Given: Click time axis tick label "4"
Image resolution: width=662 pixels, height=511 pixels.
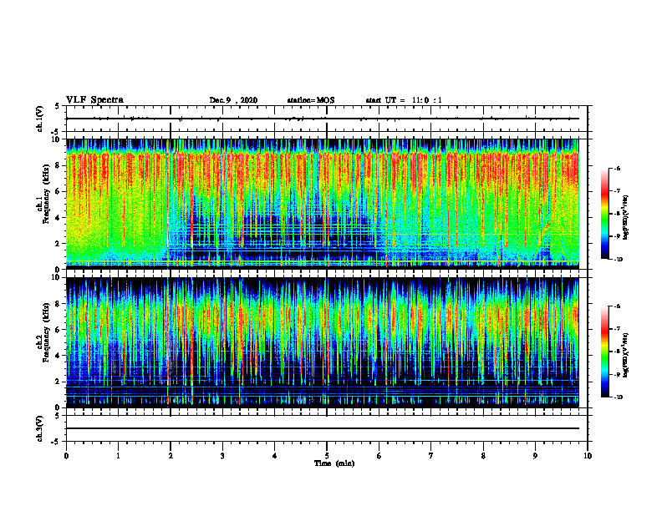Looking at the screenshot, I should tap(274, 456).
